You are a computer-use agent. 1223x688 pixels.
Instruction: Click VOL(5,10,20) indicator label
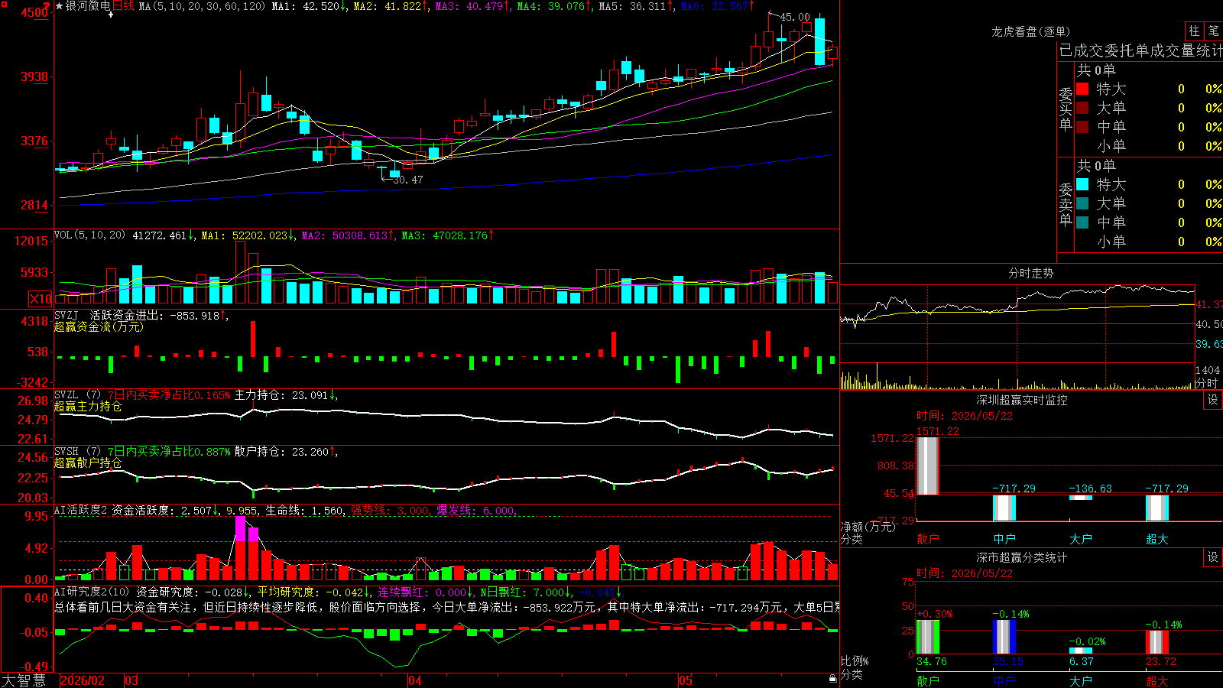tap(89, 235)
